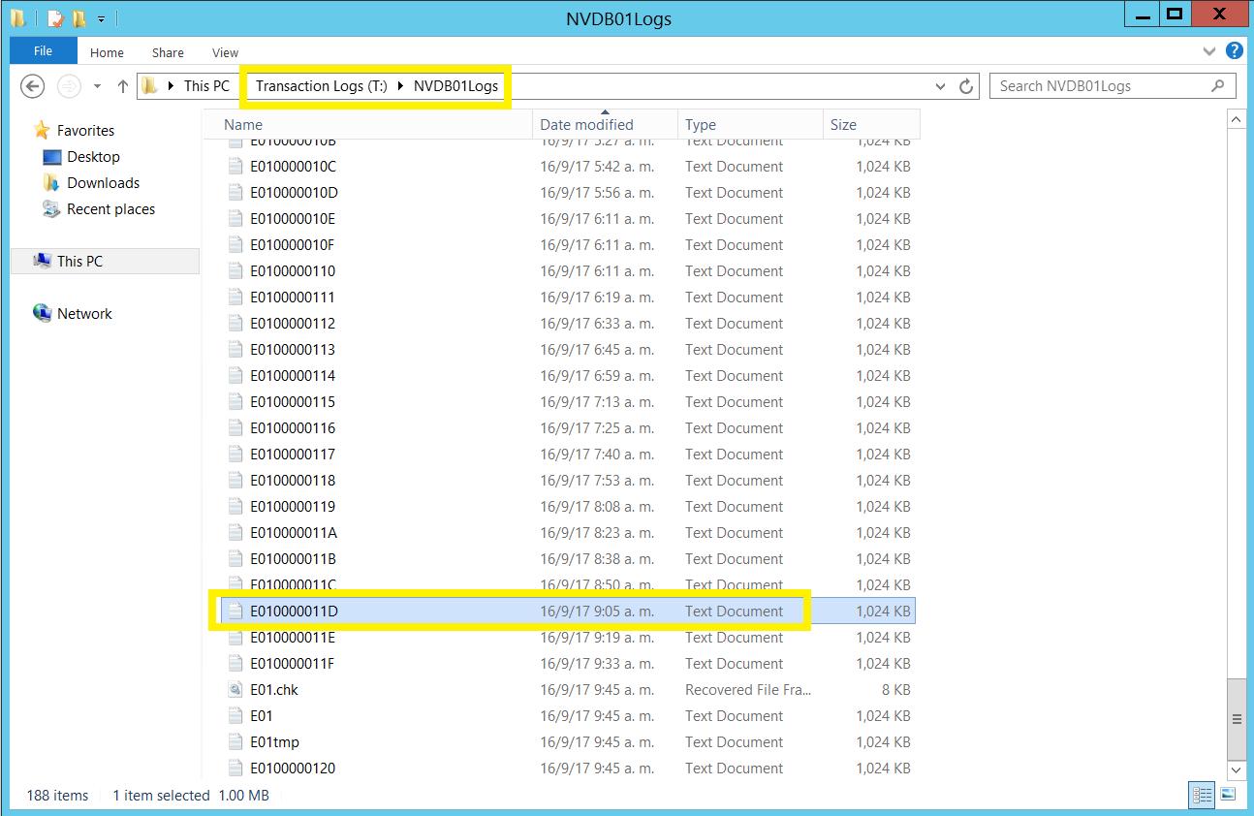Switch to the Home ribbon tab
The height and width of the screenshot is (816, 1254).
pyautogui.click(x=107, y=52)
